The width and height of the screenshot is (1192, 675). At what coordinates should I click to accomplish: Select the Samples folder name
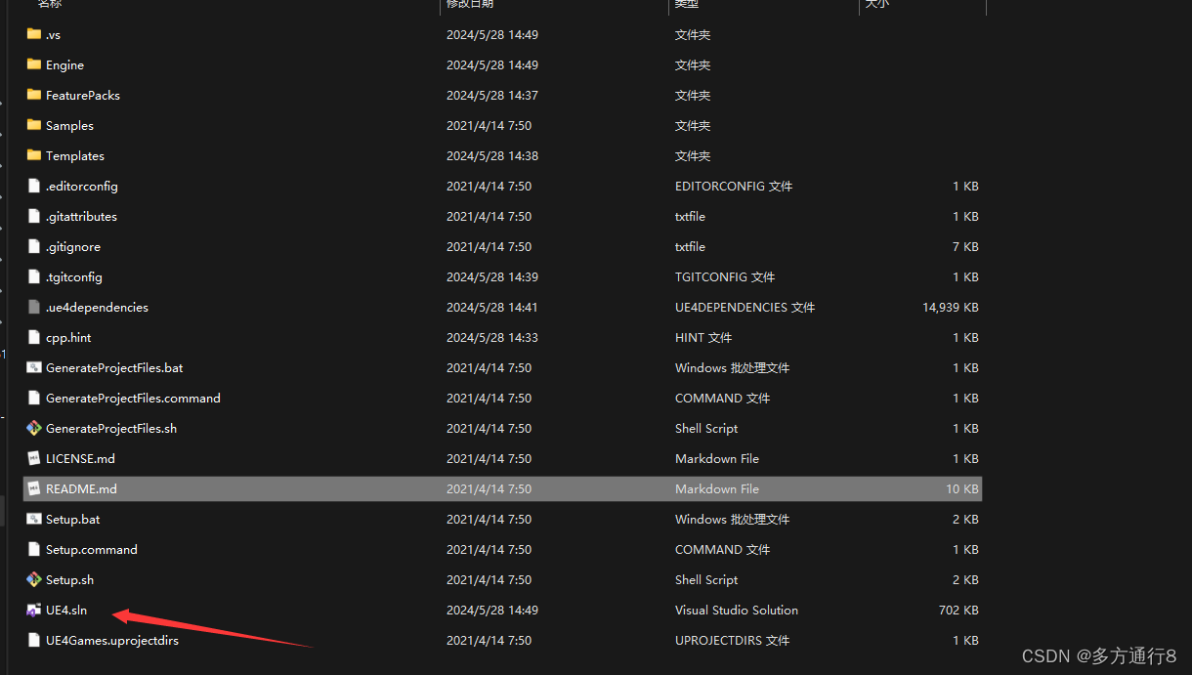click(x=69, y=126)
